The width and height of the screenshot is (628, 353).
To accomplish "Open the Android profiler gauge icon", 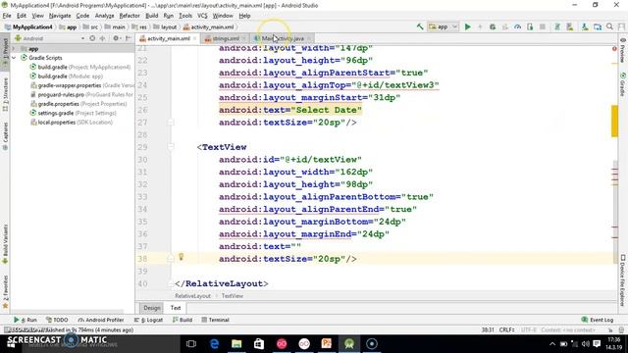I will coord(517,26).
